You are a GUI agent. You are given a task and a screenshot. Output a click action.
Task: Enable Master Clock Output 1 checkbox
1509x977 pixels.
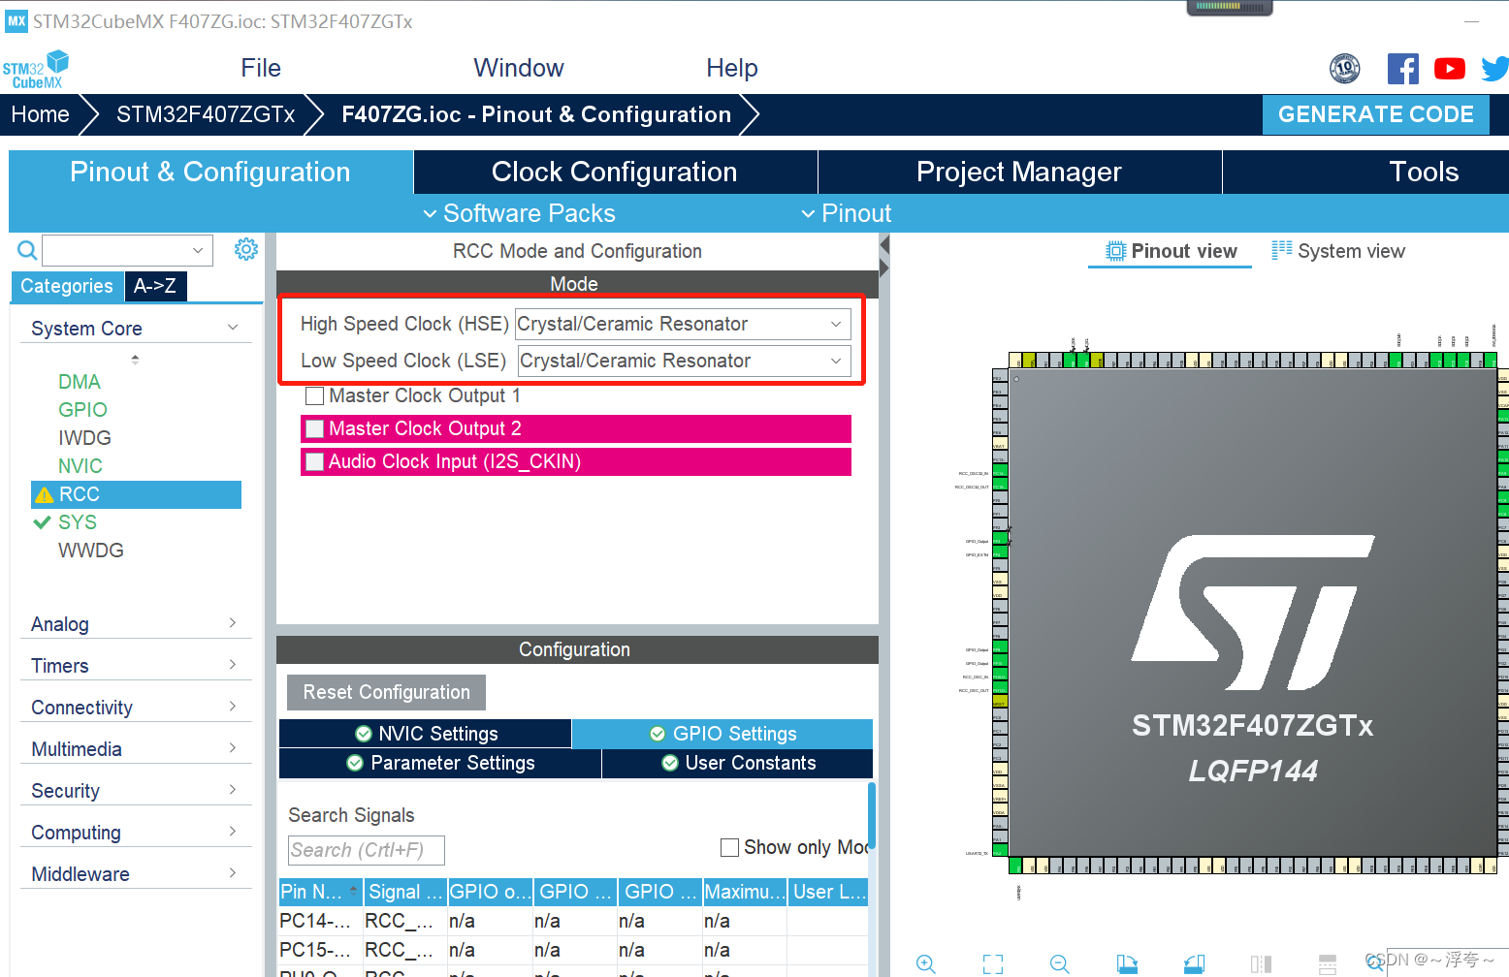point(314,395)
